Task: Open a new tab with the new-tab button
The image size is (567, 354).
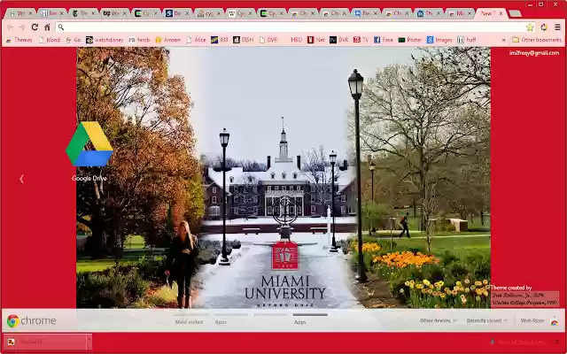Action: [515, 13]
